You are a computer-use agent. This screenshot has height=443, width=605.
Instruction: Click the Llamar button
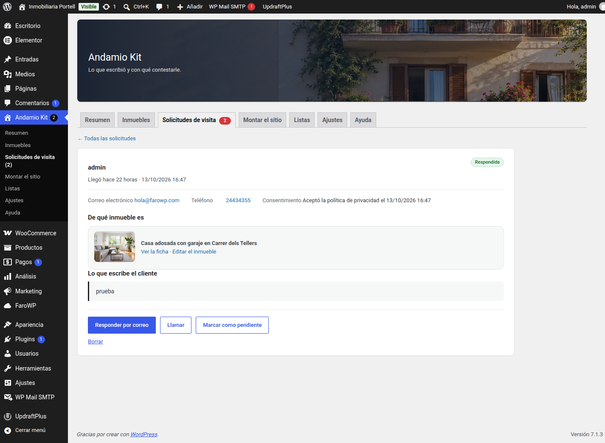(x=176, y=325)
